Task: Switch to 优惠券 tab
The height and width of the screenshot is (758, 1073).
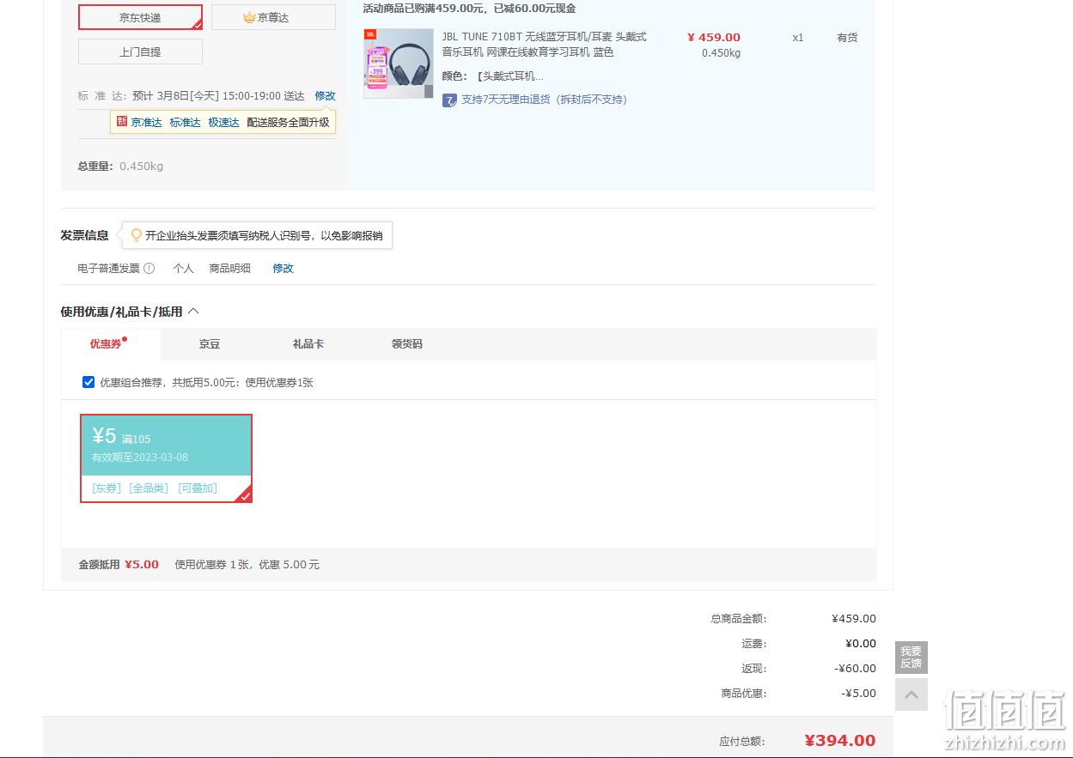Action: pos(111,343)
